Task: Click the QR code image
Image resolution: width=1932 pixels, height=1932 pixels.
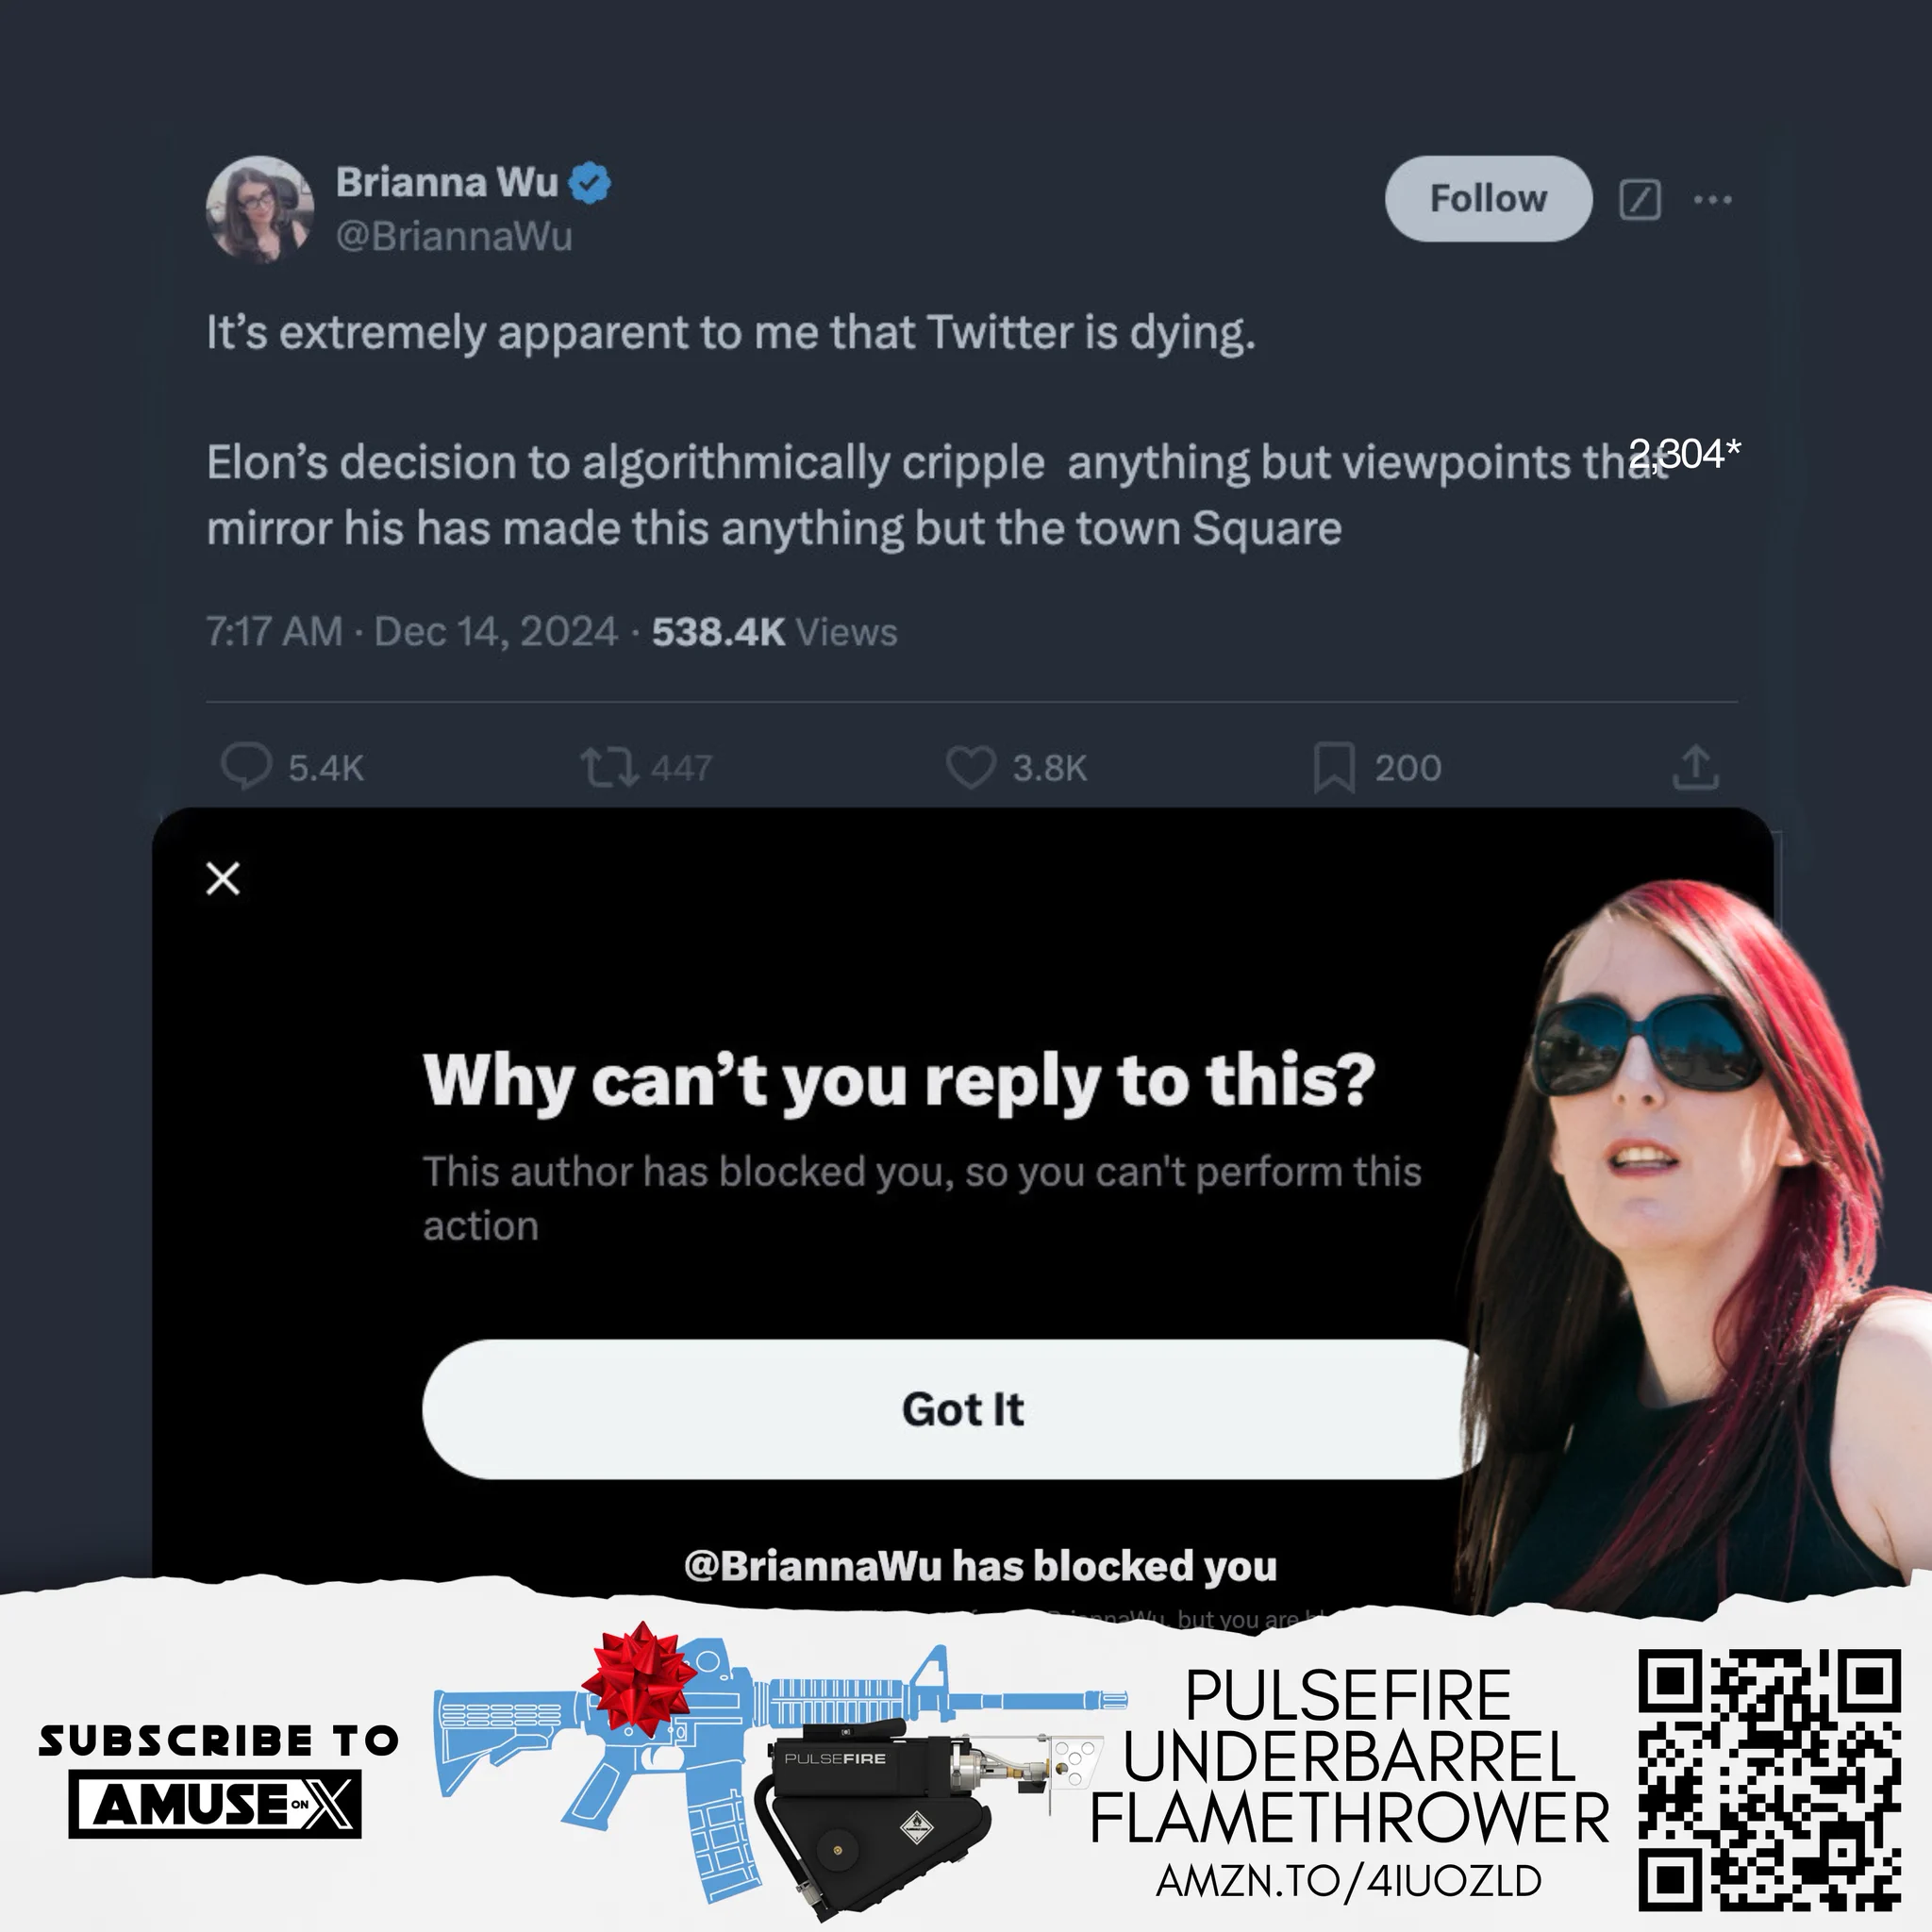Action: coord(1769,1780)
